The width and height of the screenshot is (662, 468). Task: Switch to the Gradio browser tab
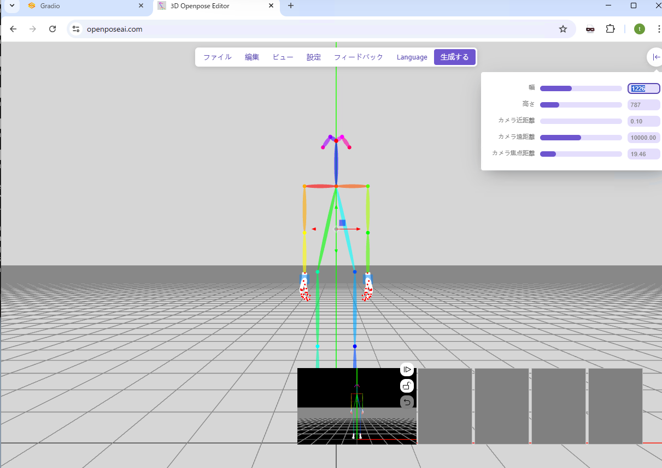click(x=82, y=6)
